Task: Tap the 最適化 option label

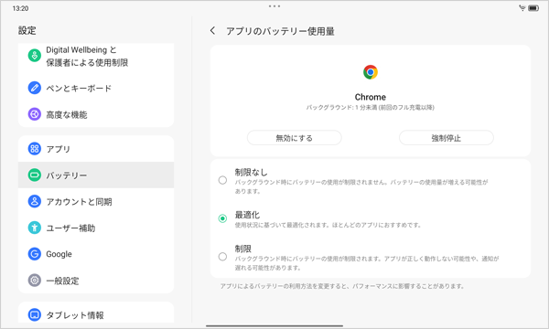Action: (247, 215)
